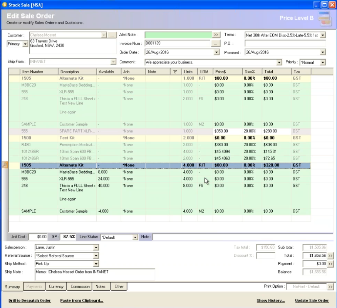Click the invoice number ellipsis button
This screenshot has width=337, height=308.
tap(215, 44)
